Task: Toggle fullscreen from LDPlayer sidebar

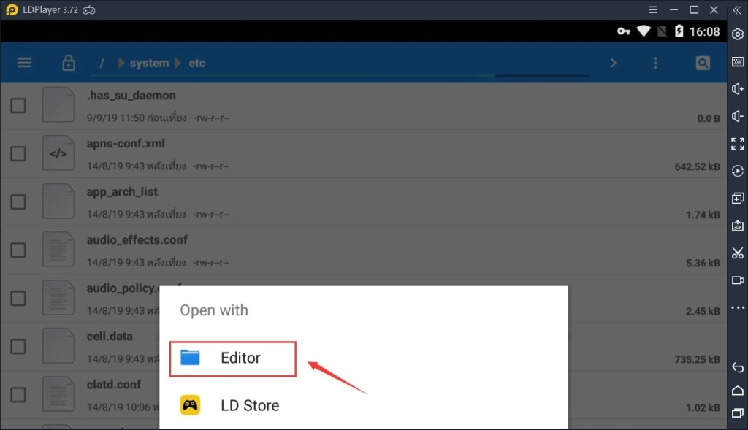Action: click(738, 144)
